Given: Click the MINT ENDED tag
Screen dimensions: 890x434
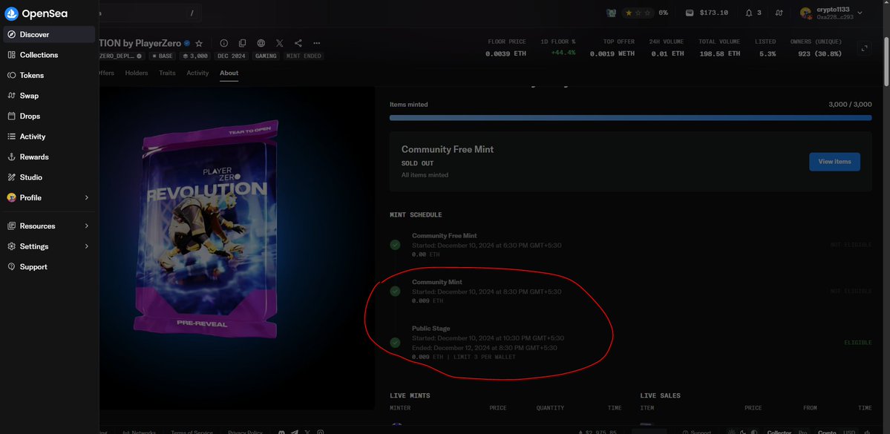Looking at the screenshot, I should click(304, 56).
